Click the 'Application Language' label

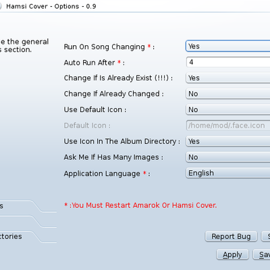pyautogui.click(x=107, y=173)
